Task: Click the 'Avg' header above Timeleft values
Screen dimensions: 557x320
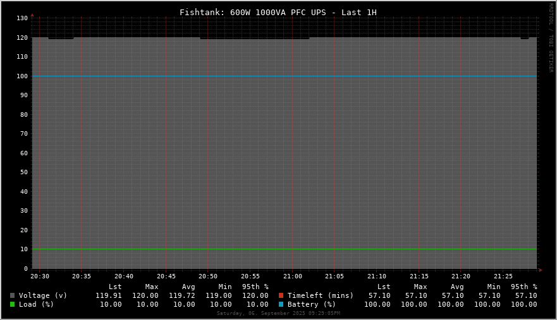Action: [457, 287]
